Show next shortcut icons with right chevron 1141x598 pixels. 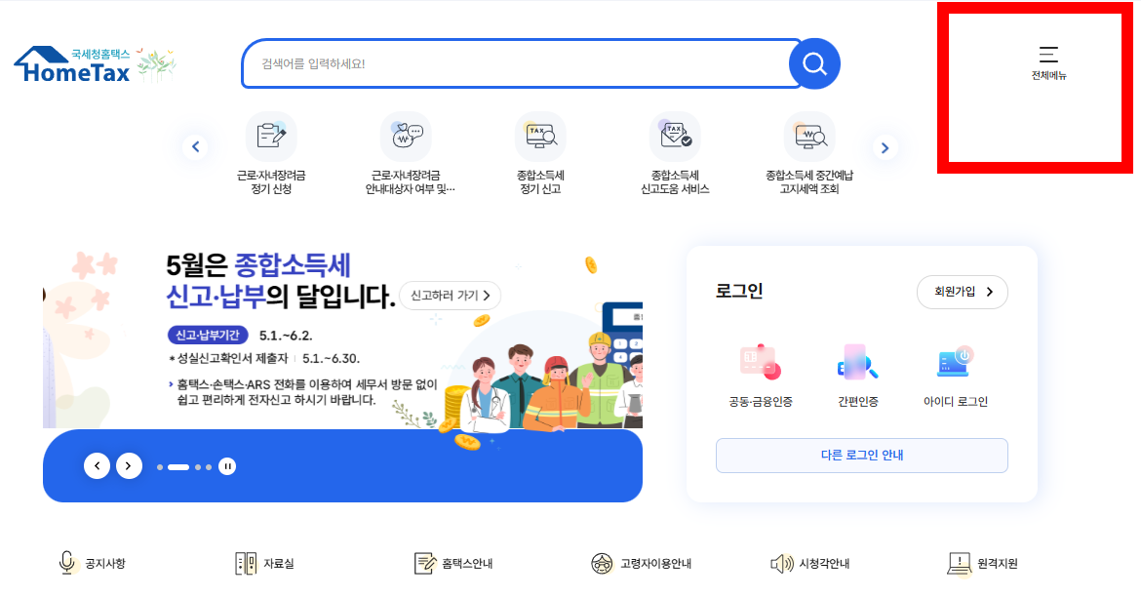[x=885, y=147]
